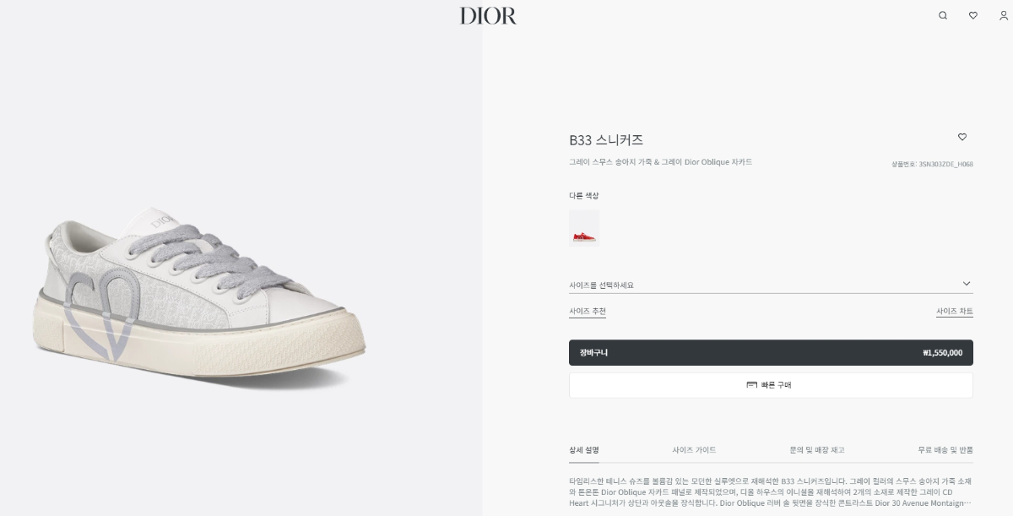Click the ₩1,550,000 price on cart button
This screenshot has width=1013, height=516.
coord(943,353)
